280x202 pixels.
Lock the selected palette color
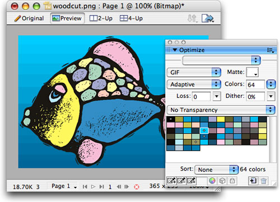coord(232,181)
